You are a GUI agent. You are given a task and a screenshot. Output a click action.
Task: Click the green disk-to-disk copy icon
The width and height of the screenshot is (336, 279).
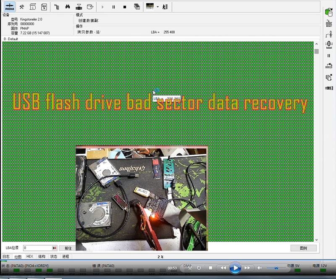pos(329,12)
